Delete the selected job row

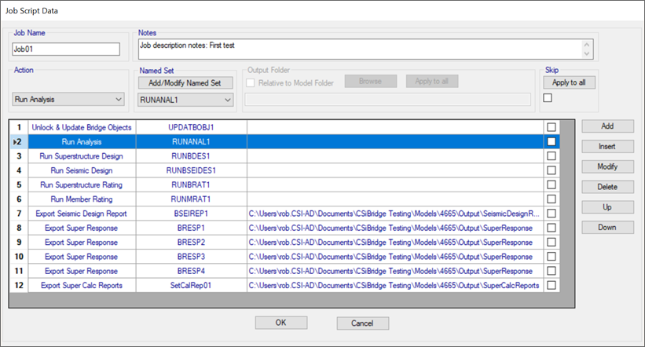point(607,187)
